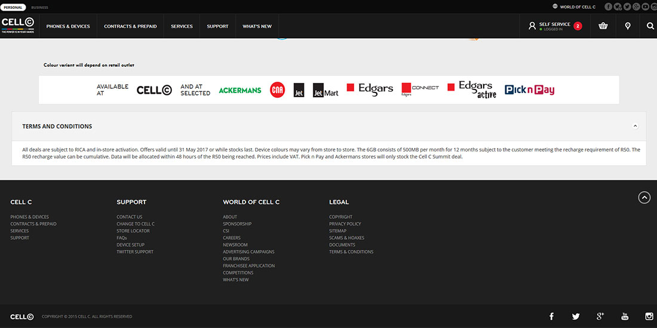
Task: Open the Franchisee Application link
Action: click(x=249, y=265)
